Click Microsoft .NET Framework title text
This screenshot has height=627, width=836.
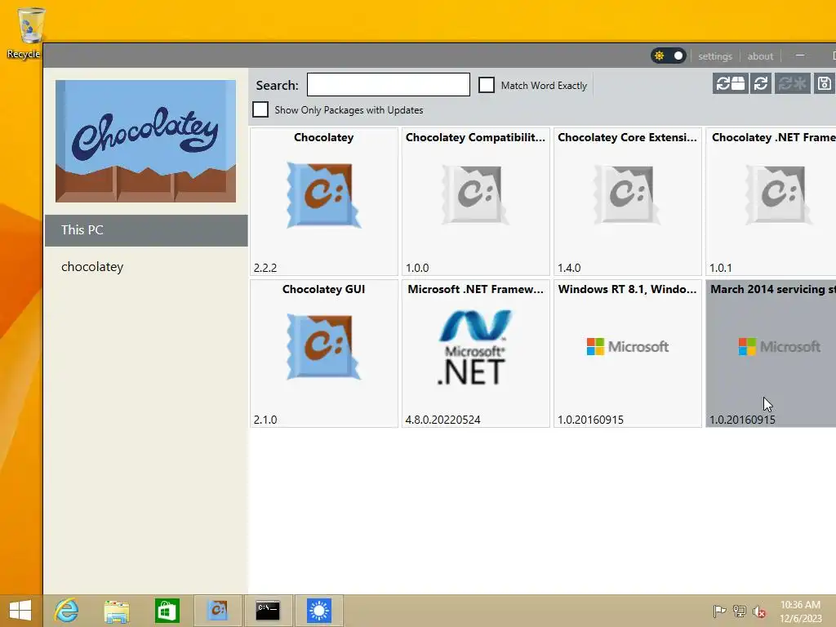(x=475, y=289)
